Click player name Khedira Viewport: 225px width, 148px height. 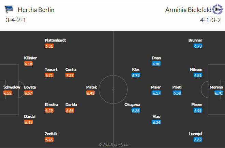51,104
